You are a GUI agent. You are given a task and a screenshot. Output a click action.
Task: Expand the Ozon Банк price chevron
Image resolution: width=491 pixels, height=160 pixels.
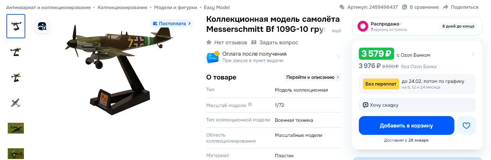(473, 54)
